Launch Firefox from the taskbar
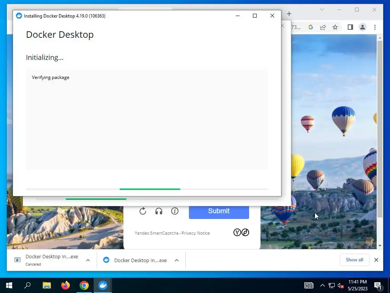The width and height of the screenshot is (390, 293). click(x=66, y=285)
